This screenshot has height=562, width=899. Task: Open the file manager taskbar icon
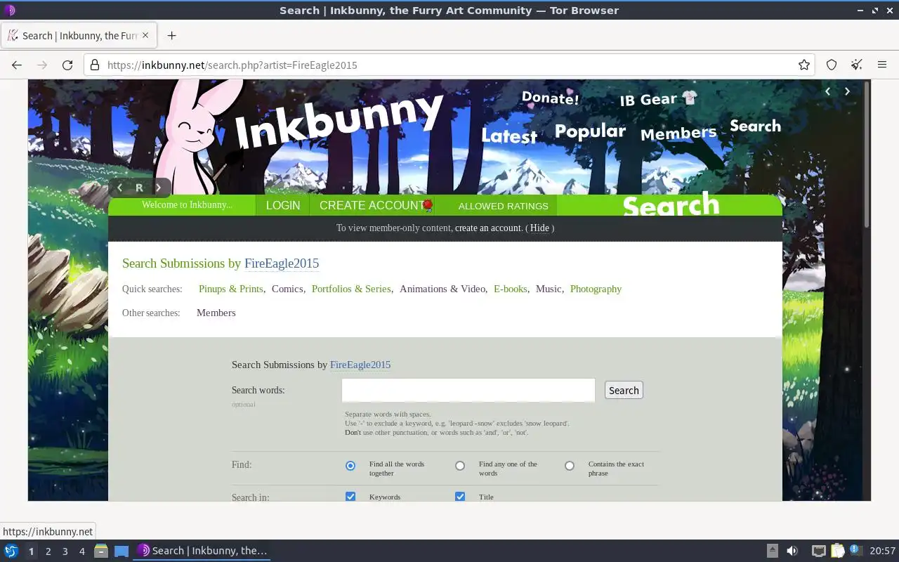[101, 551]
